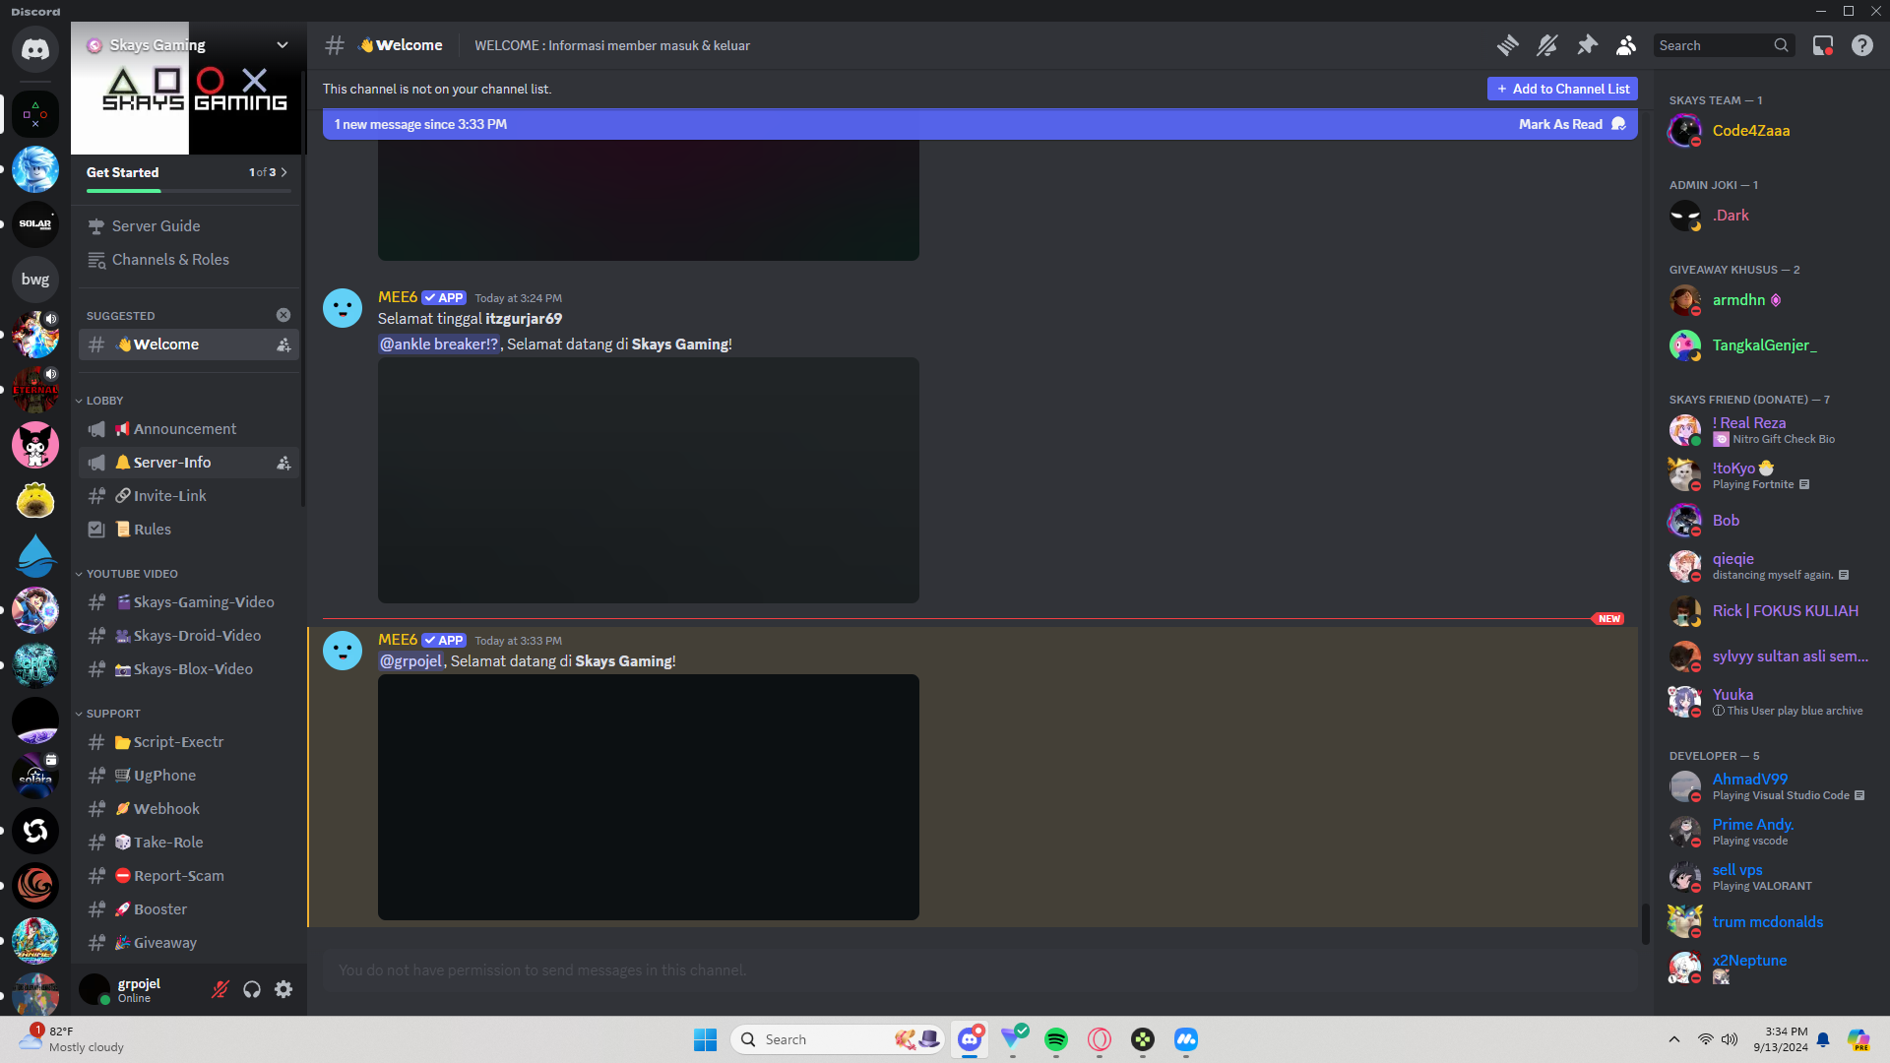Open Channels & Roles
Viewport: 1890px width, 1063px height.
tap(189, 260)
